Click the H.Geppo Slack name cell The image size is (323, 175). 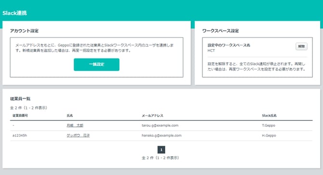269,135
